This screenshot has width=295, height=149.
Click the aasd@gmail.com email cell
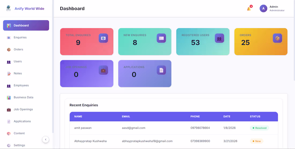(x=134, y=128)
